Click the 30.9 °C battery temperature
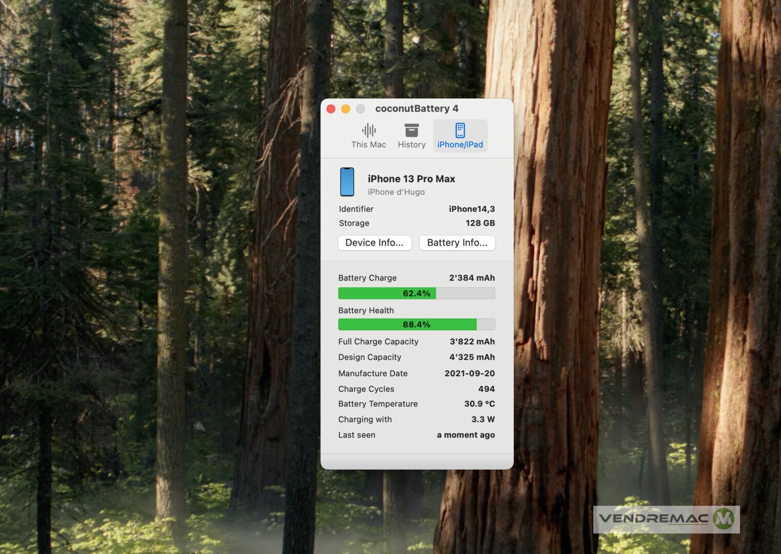Screen dimensions: 781x554 pos(479,404)
